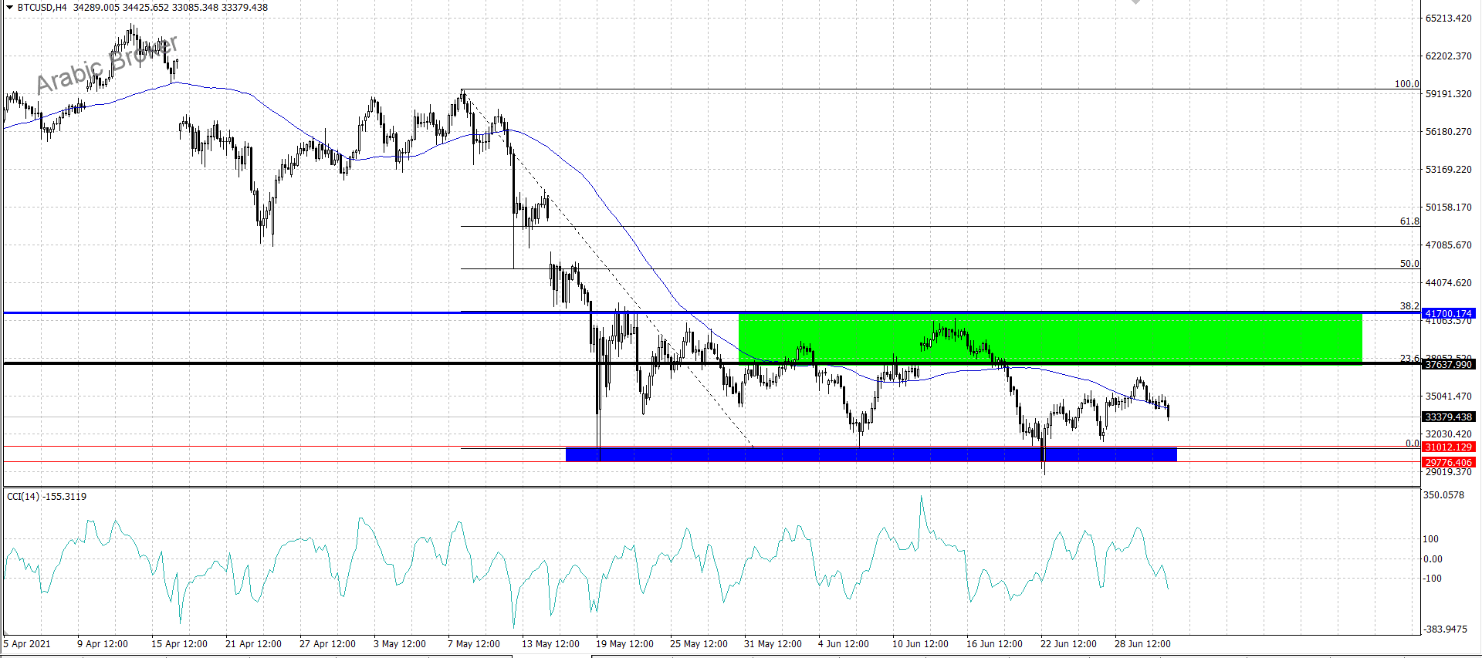1482x658 pixels.
Task: Select the green rectangle zone on chart
Action: [x=1050, y=337]
